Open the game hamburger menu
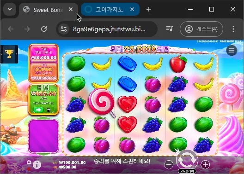 tap(232, 50)
